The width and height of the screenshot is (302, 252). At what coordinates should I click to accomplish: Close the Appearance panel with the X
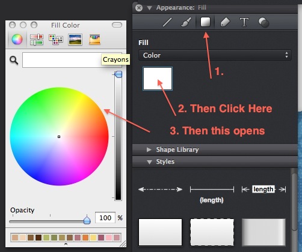coord(139,8)
